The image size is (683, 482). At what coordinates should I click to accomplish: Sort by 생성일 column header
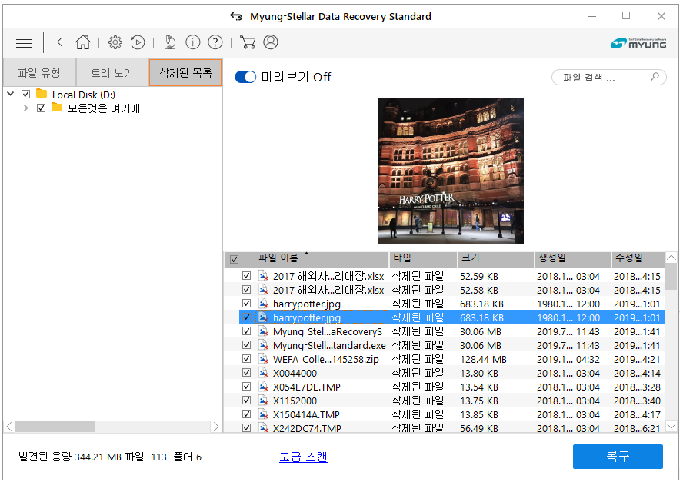point(572,258)
